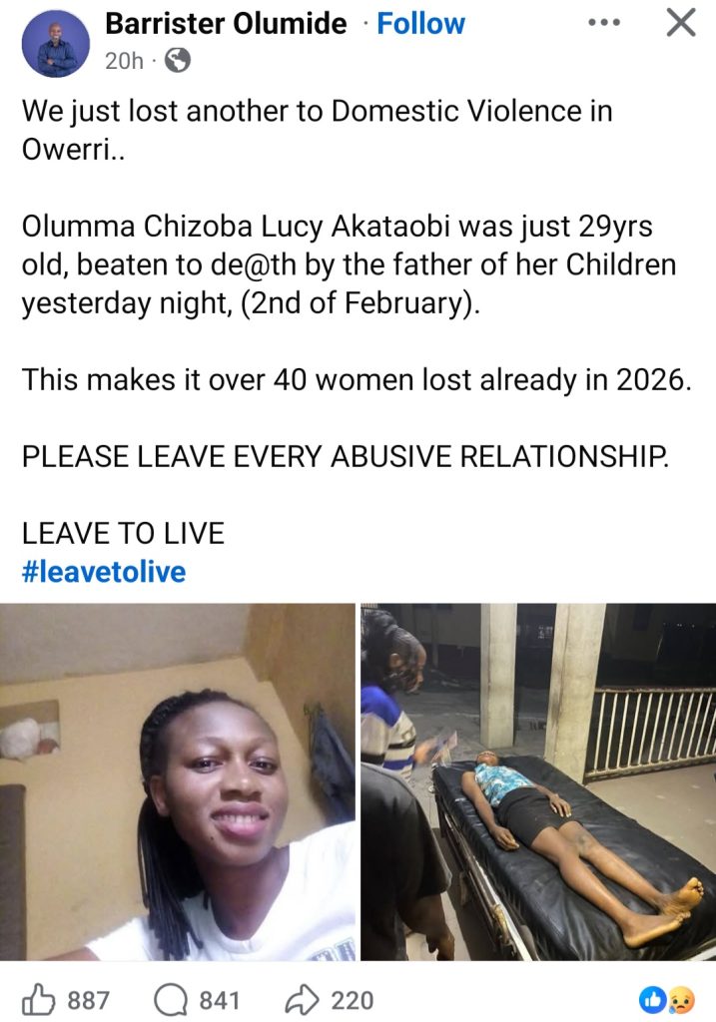View the 841 comments count
The height and width of the screenshot is (1022, 716).
tap(218, 1000)
